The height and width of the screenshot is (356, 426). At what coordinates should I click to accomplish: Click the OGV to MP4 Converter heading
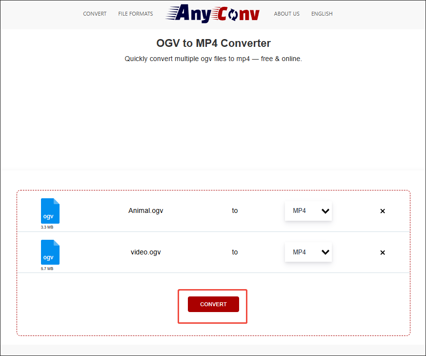213,43
